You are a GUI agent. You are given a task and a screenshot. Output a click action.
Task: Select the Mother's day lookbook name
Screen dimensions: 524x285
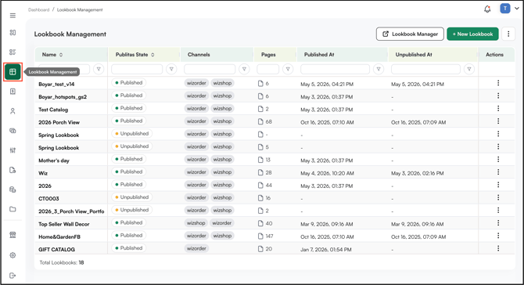(x=54, y=161)
